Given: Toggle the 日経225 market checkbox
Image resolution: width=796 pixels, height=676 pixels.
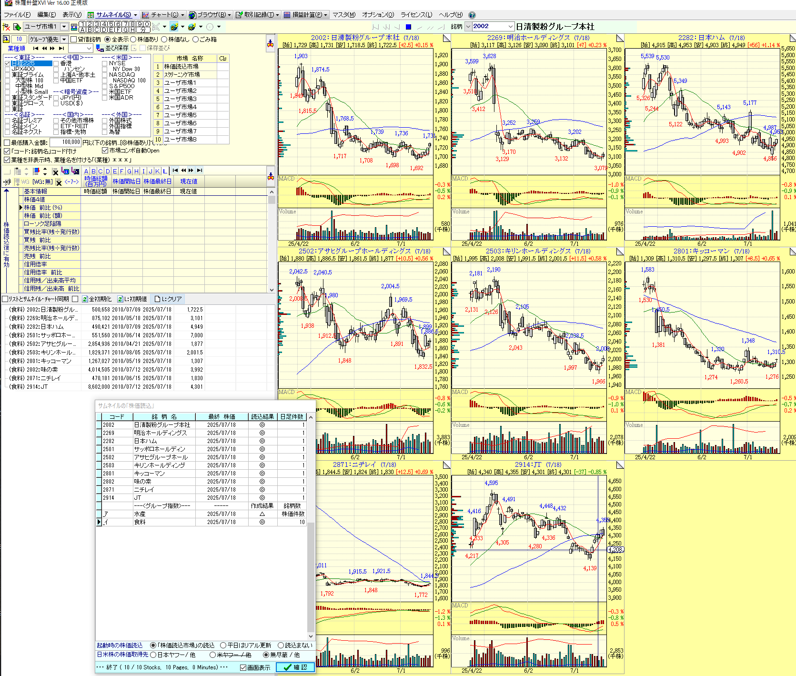Looking at the screenshot, I should pyautogui.click(x=7, y=63).
